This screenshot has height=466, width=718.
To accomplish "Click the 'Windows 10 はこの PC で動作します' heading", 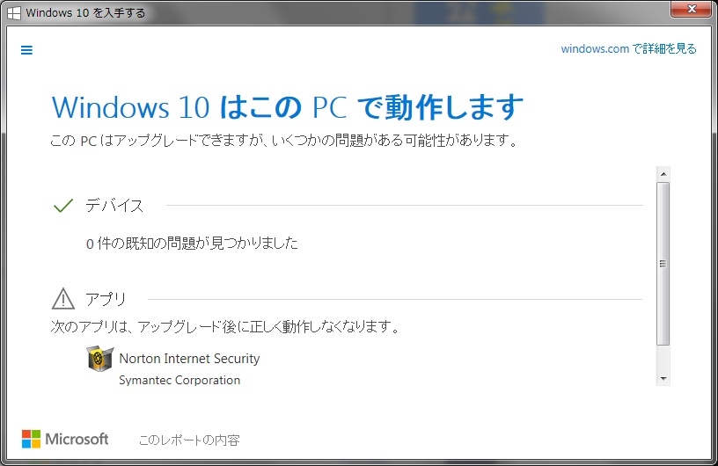I will tap(287, 107).
